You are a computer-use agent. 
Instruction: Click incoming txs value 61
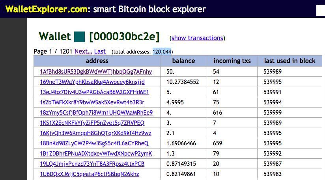click(x=216, y=92)
